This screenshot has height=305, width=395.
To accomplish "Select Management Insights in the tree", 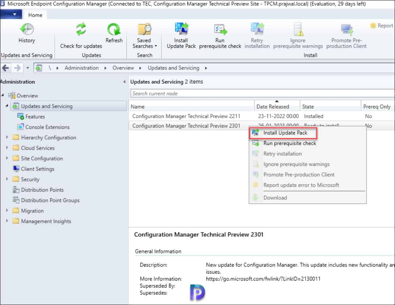I will point(46,221).
